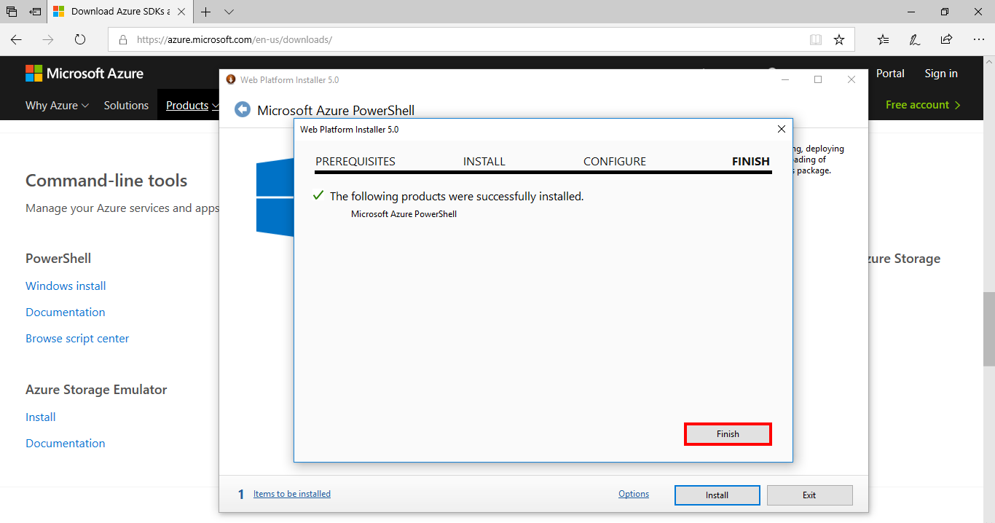This screenshot has height=523, width=995.
Task: Click the Install button in Web Platform Installer
Action: pyautogui.click(x=717, y=495)
